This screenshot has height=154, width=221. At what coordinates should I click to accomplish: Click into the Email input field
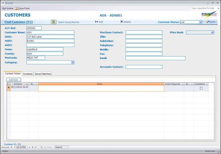[155, 58]
